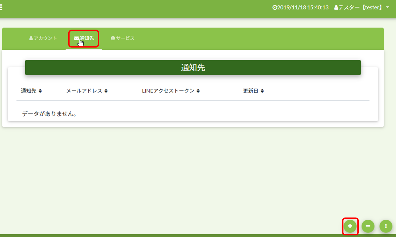Toggle sorting on the 更新日 column

click(x=262, y=91)
